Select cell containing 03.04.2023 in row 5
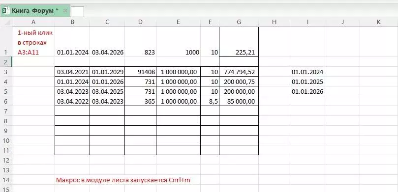The width and height of the screenshot is (398, 192). tap(72, 91)
